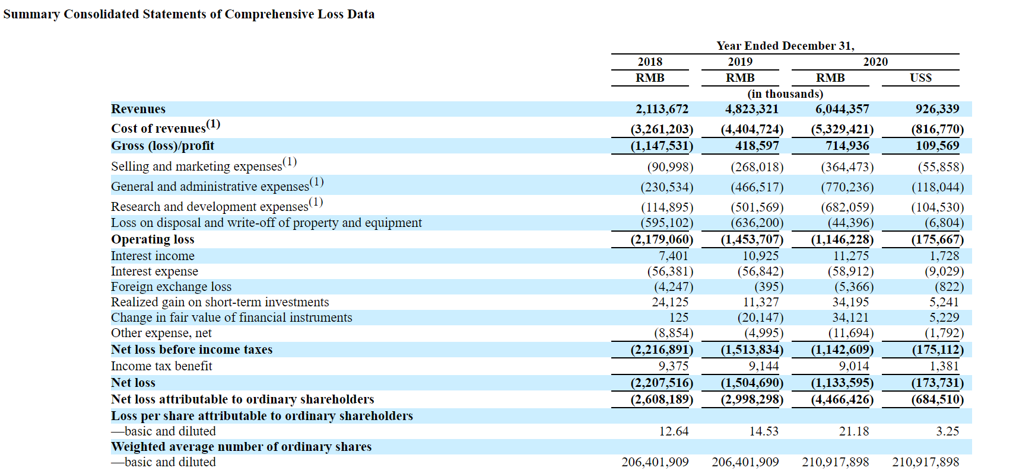The height and width of the screenshot is (474, 1016).
Task: Select the operating loss value (1,146,228)
Action: [842, 239]
